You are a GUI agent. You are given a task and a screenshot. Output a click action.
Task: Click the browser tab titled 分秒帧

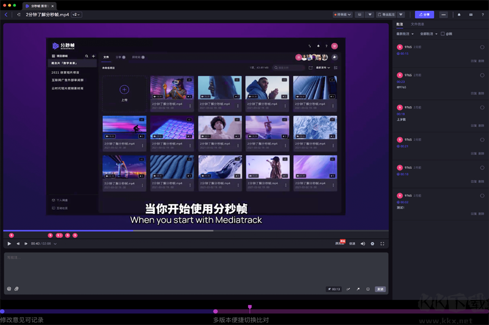coord(39,6)
